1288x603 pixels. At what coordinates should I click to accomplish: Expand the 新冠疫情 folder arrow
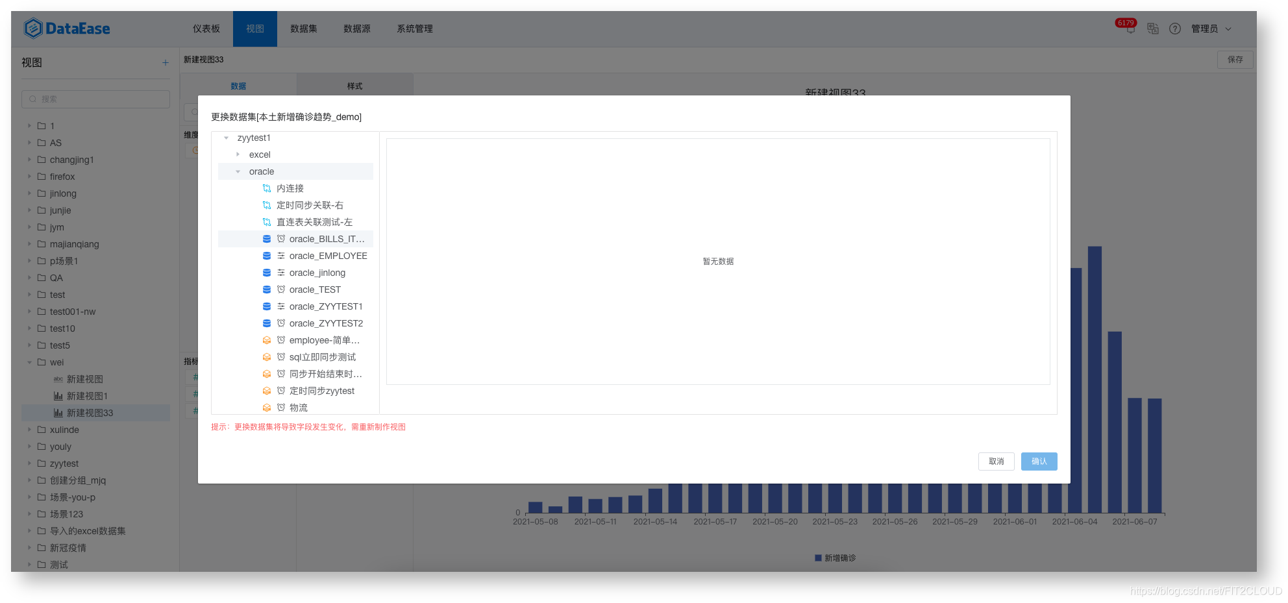pos(29,548)
